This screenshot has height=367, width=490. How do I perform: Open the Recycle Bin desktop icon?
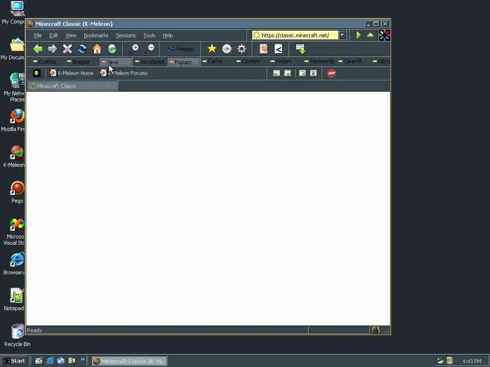point(17,335)
